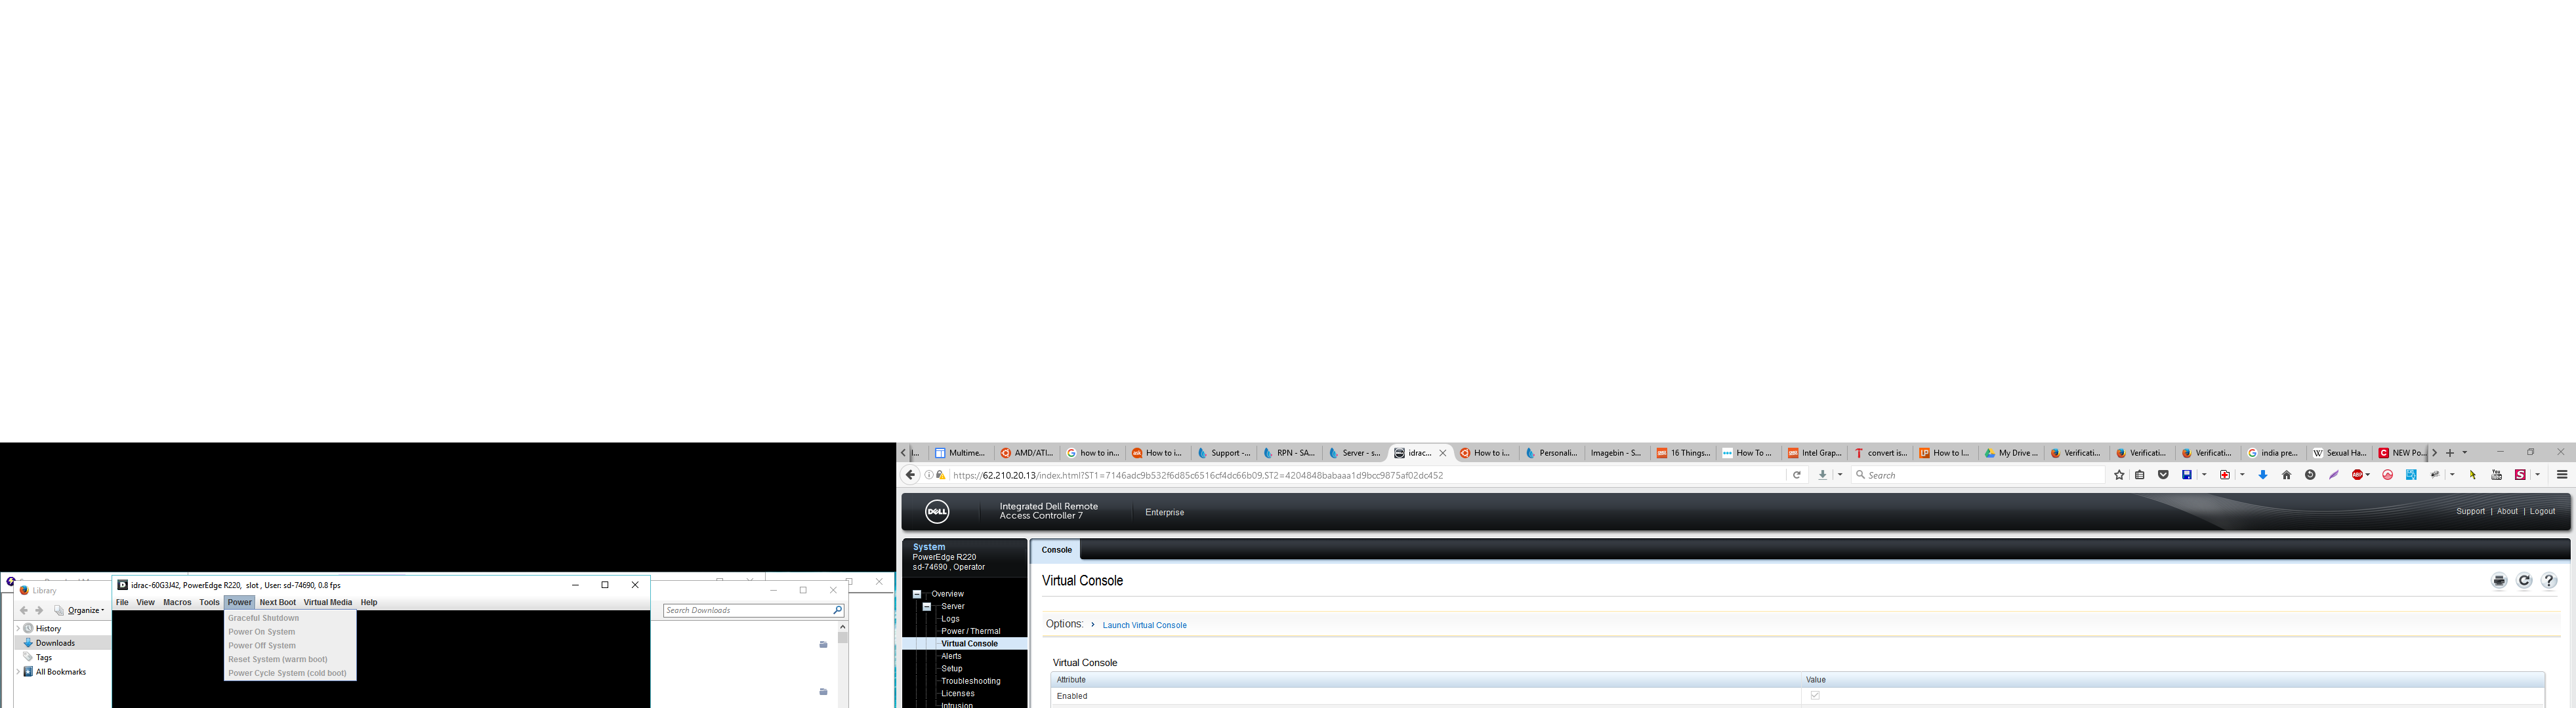This screenshot has width=2576, height=708.
Task: Click the Firefox back arrow button
Action: click(910, 475)
